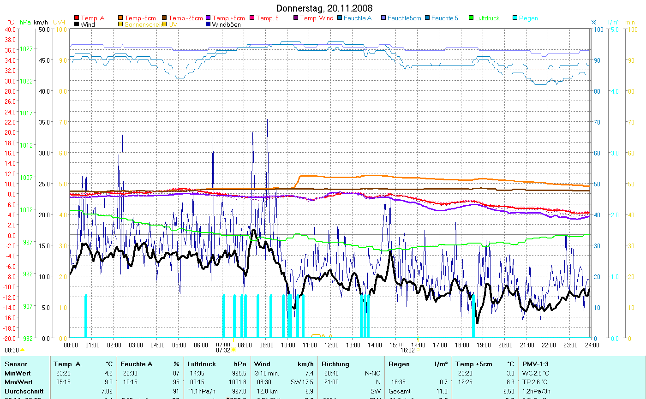
Task: Click the Temp. Wind legend label
Action: (x=316, y=18)
